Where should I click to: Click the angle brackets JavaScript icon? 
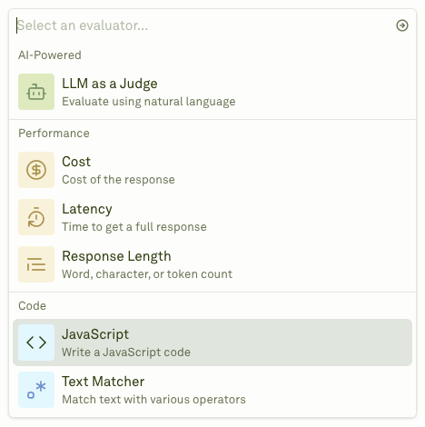36,343
